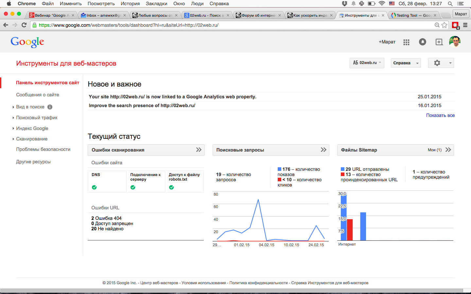Screen dimensions: 471x294
Task: Click the Google+ share plus icon
Action: pos(439,42)
